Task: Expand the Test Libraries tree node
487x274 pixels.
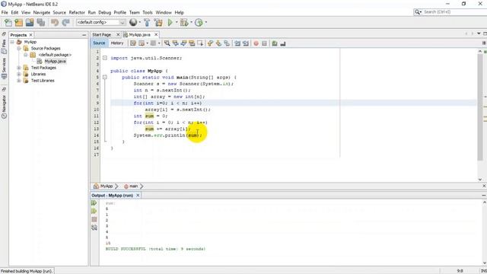Action: tap(19, 81)
